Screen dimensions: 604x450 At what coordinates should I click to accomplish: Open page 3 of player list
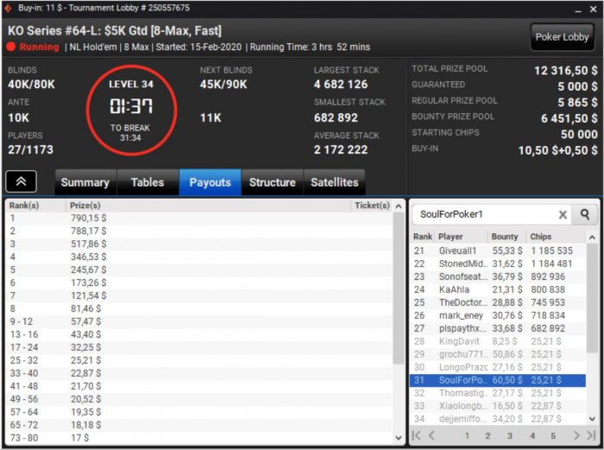pyautogui.click(x=510, y=435)
